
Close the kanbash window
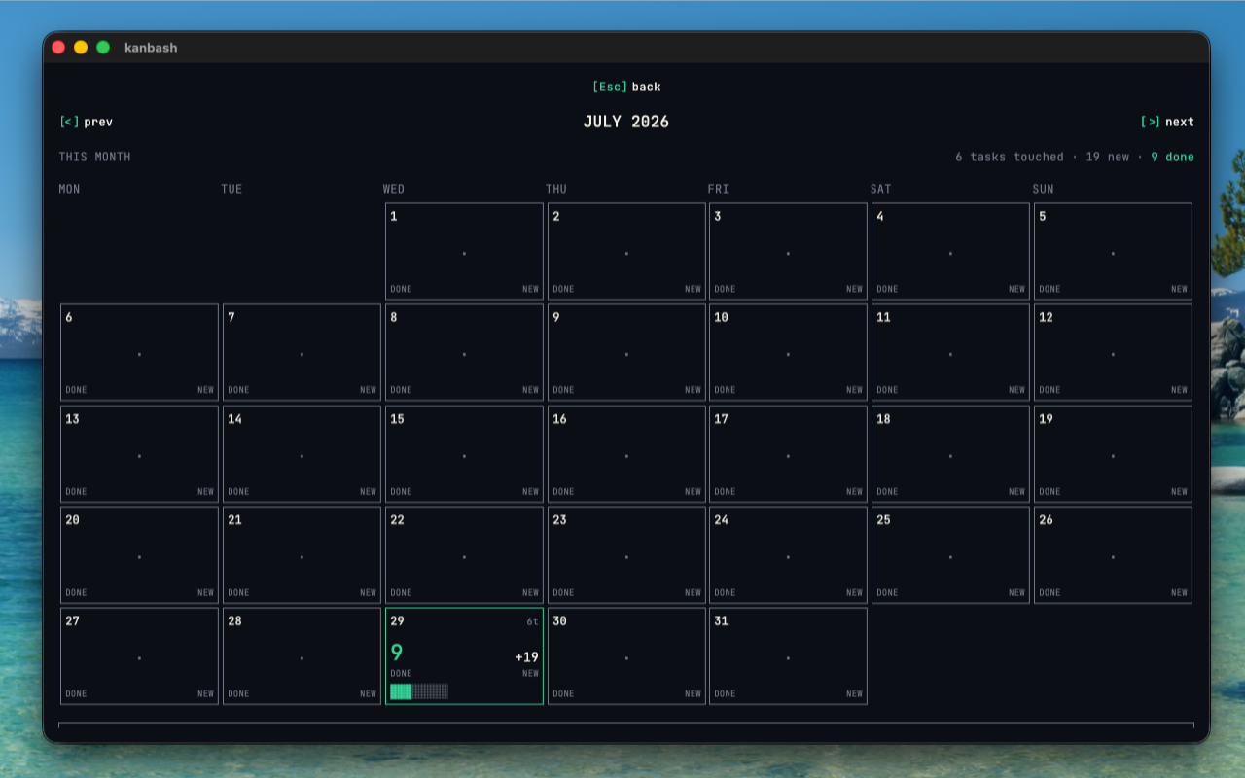tap(58, 47)
